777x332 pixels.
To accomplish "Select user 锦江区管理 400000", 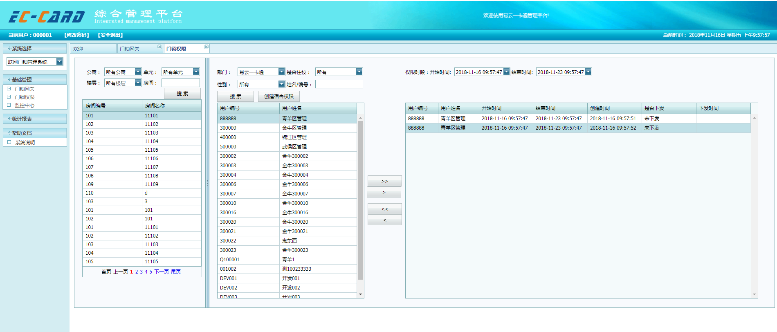I will point(287,137).
